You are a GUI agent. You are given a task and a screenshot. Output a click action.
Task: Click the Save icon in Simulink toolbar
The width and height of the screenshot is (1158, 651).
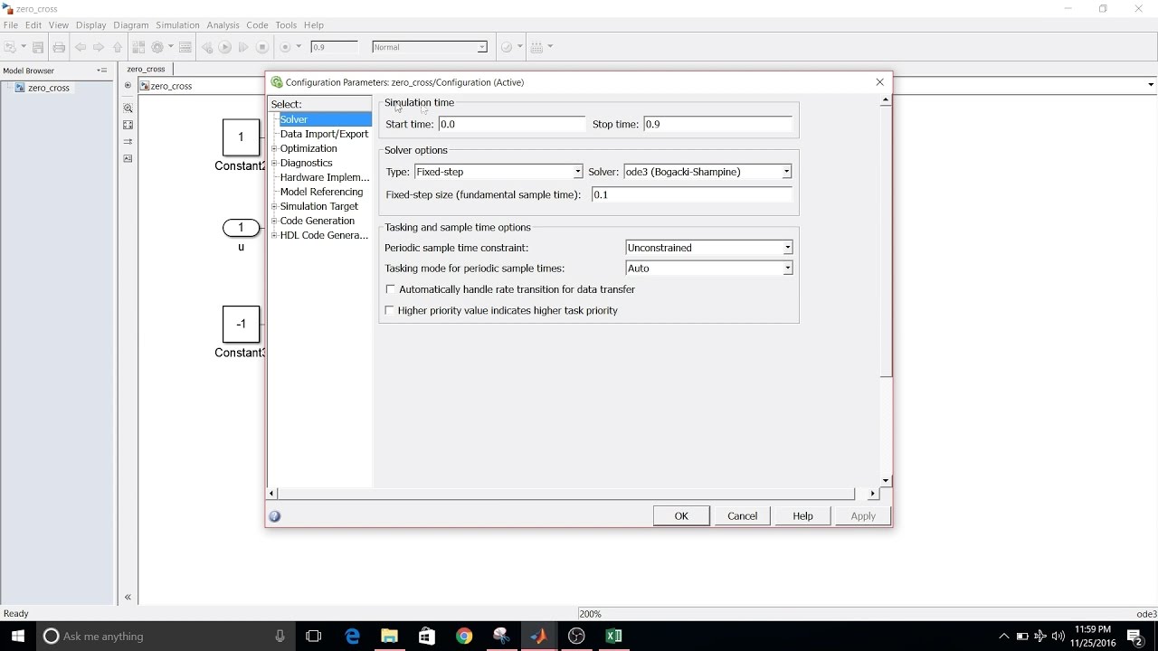tap(38, 47)
